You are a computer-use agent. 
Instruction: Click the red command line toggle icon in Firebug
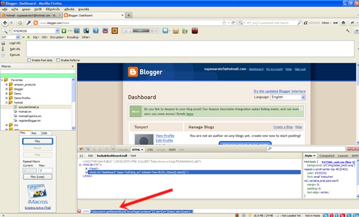click(x=79, y=211)
